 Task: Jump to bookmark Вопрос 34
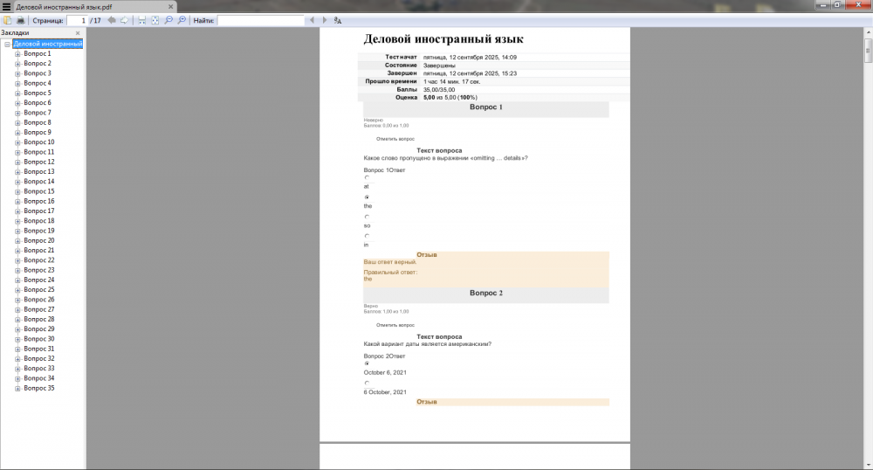(x=39, y=378)
